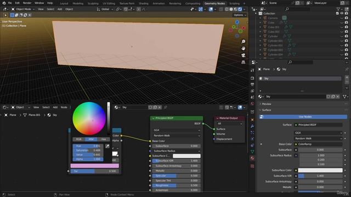
Task: Click the outliner filter funnel icon
Action: coord(338,9)
